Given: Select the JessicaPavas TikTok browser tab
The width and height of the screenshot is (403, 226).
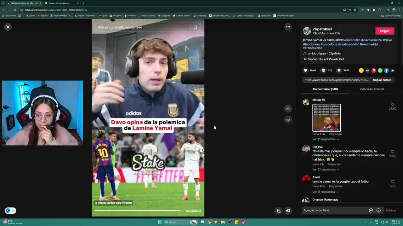Looking at the screenshot, I should coord(24,3).
